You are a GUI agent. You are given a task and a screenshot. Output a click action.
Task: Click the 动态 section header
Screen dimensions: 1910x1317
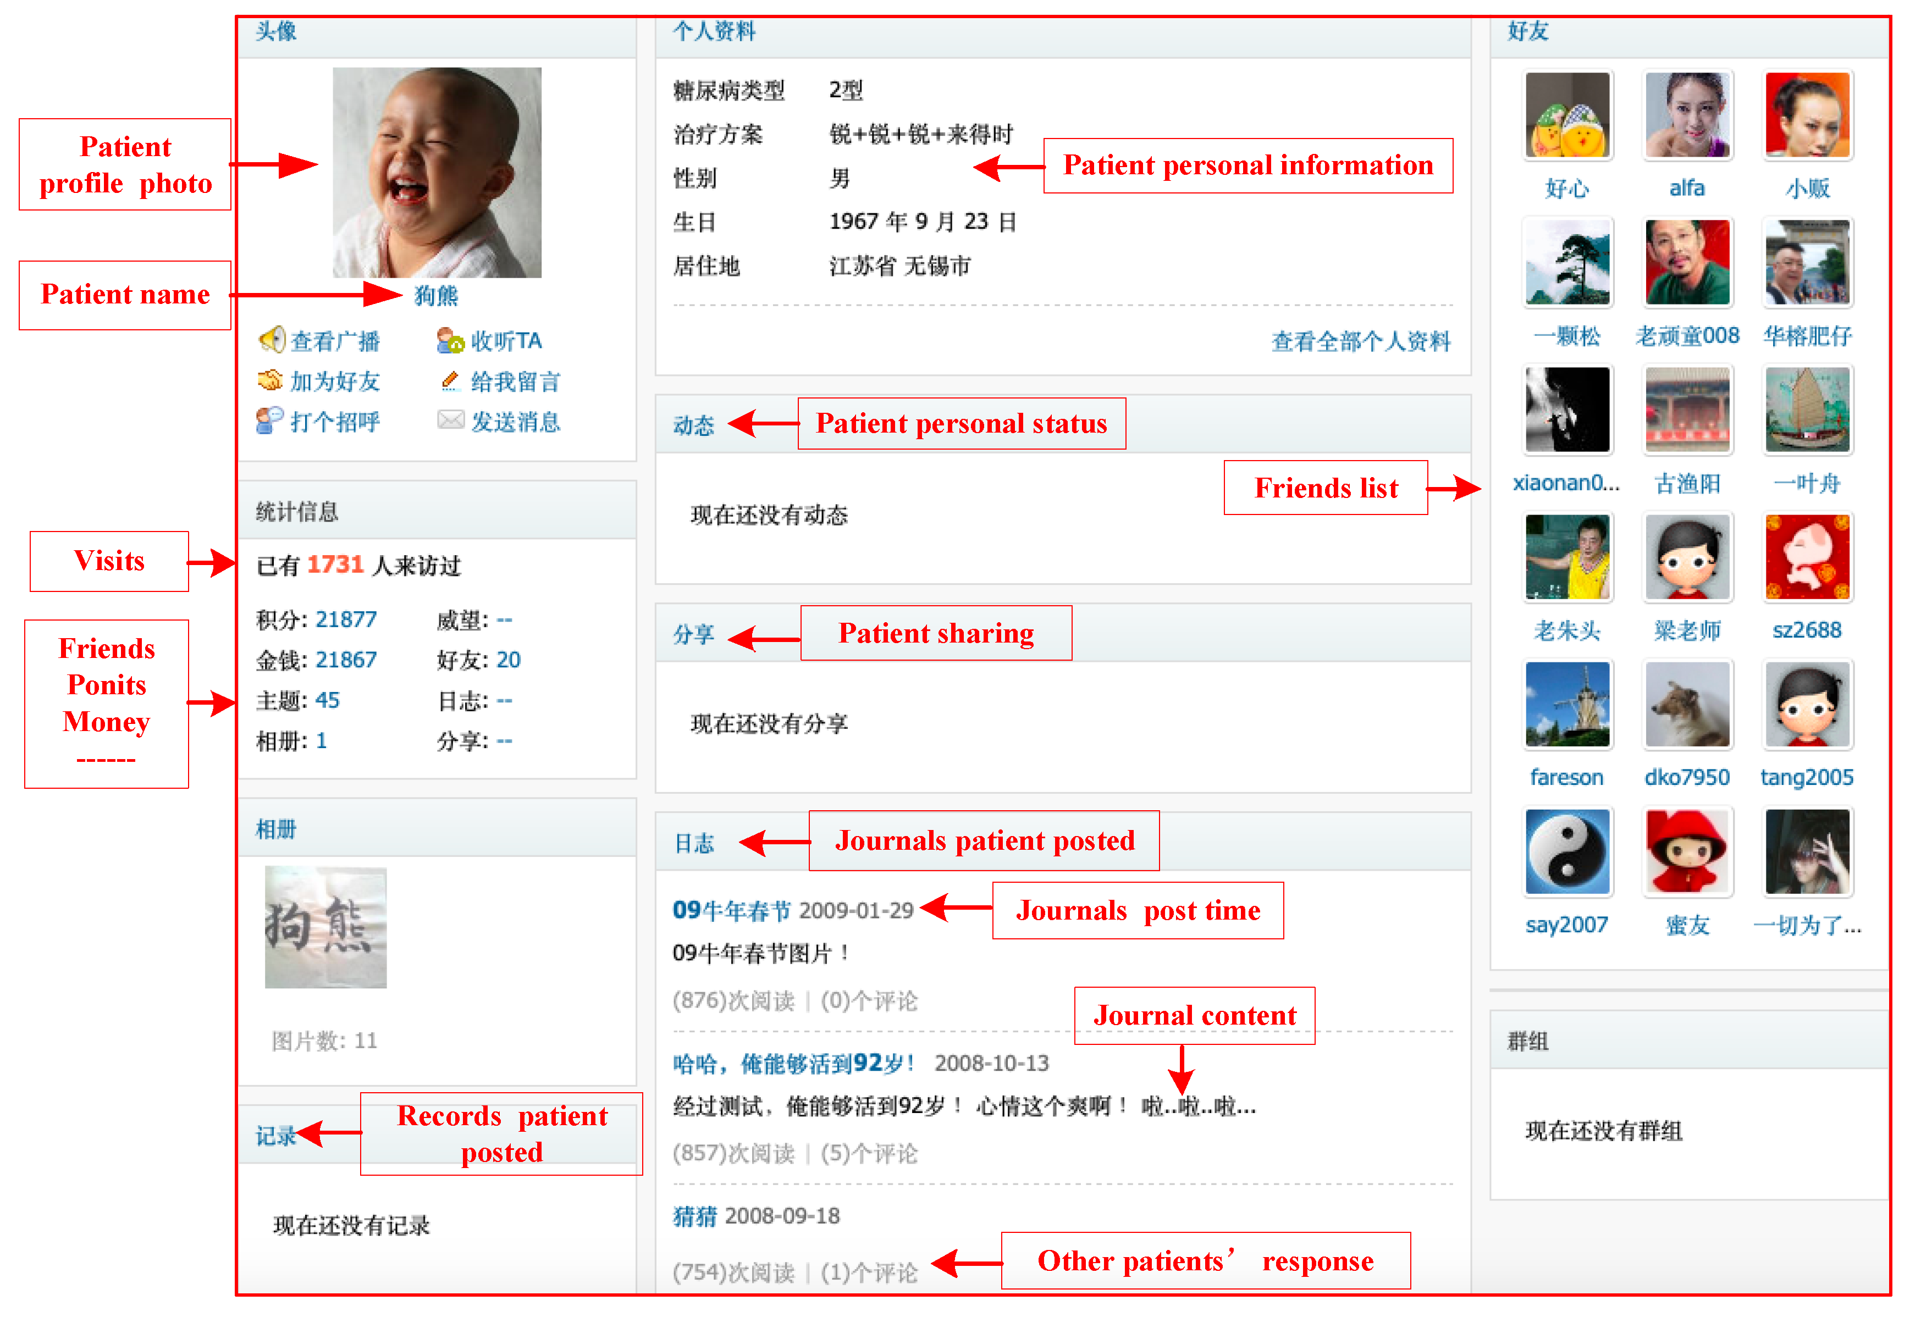tap(693, 425)
